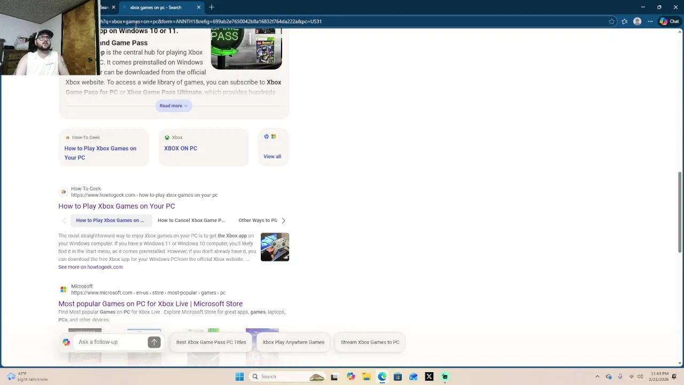
Task: Add page to favorites with star icon
Action: pos(611,21)
